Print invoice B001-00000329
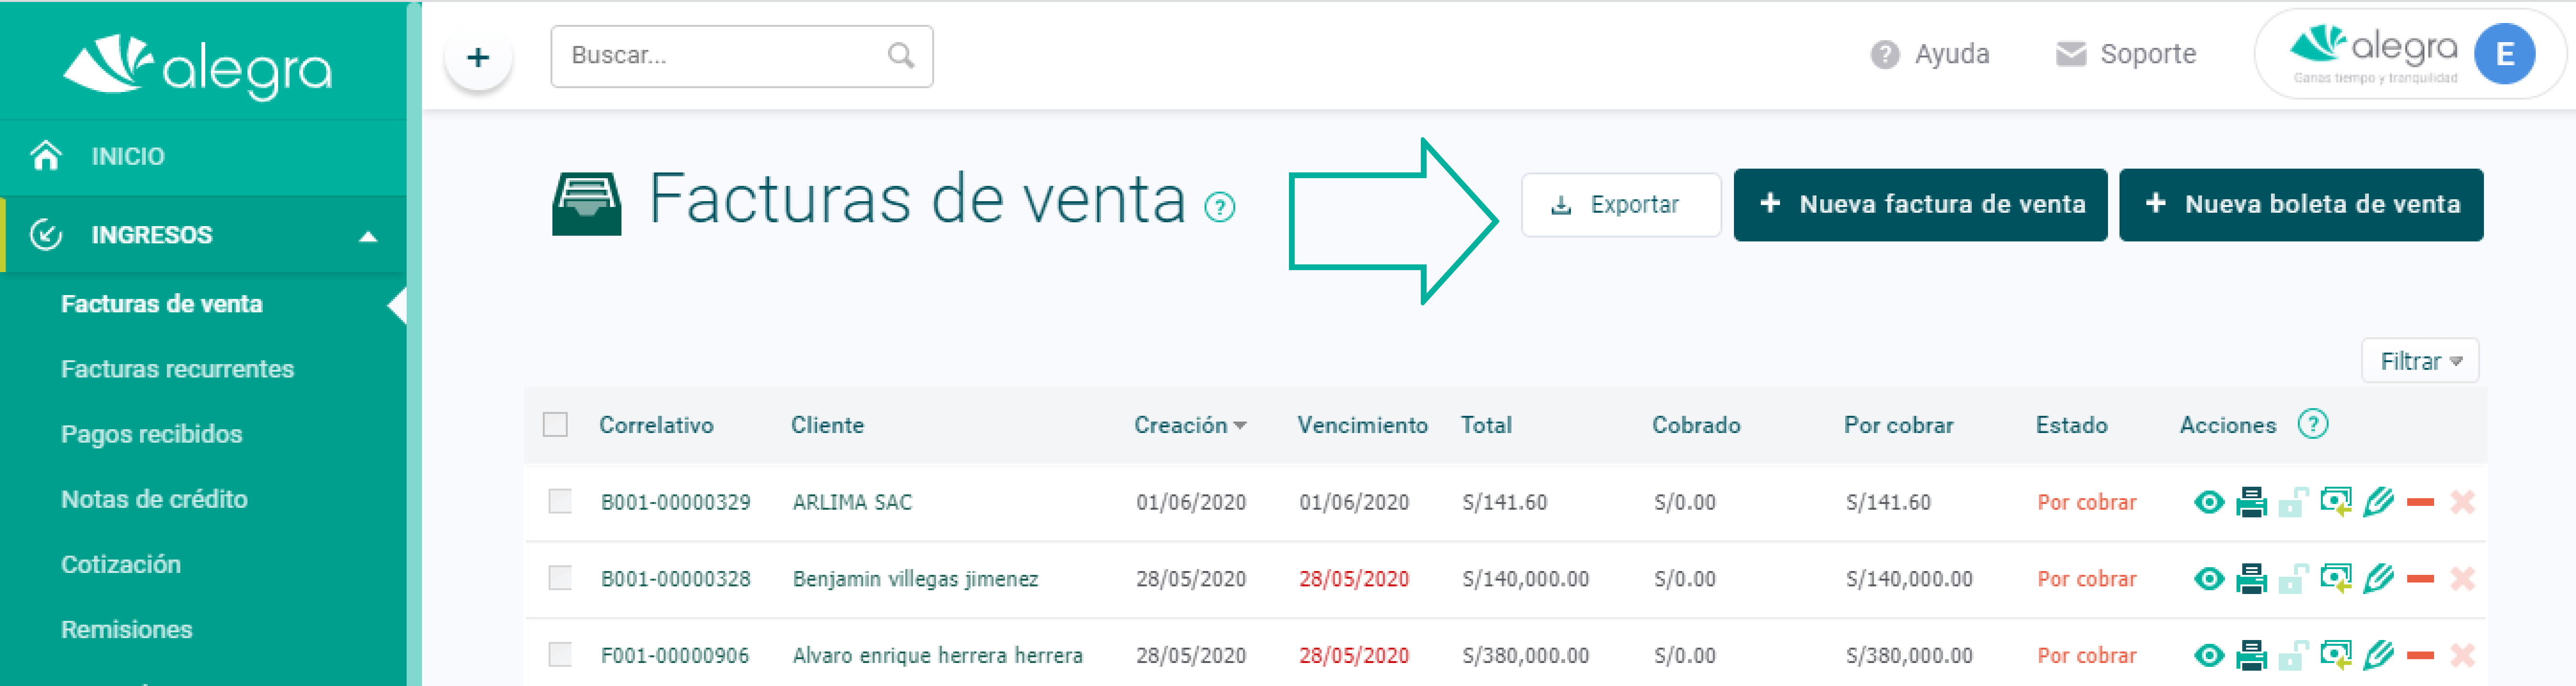This screenshot has height=686, width=2576. (x=2251, y=502)
